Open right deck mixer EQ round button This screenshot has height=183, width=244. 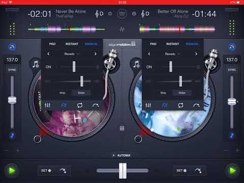click(232, 47)
